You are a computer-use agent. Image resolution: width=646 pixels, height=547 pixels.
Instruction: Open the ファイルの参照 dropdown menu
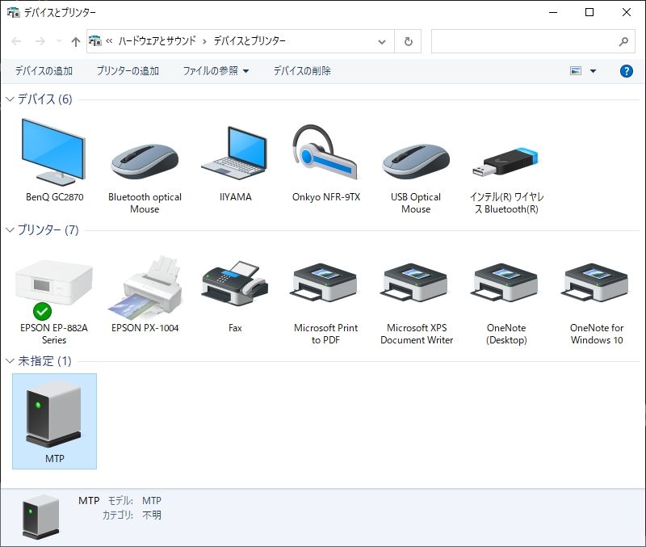click(x=216, y=71)
